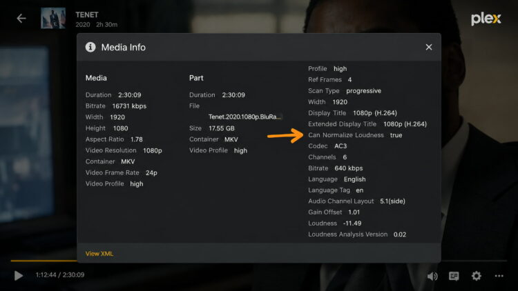Select the Scan Type value progressive
The height and width of the screenshot is (291, 518).
363,91
